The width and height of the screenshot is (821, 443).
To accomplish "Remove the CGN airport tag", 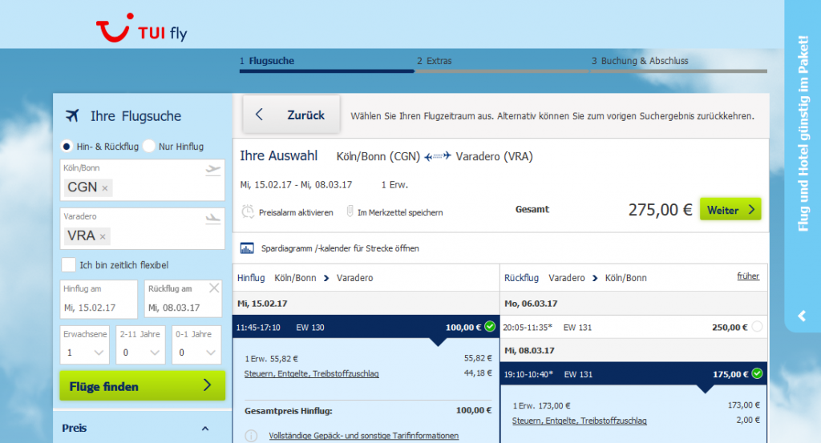I will 105,187.
